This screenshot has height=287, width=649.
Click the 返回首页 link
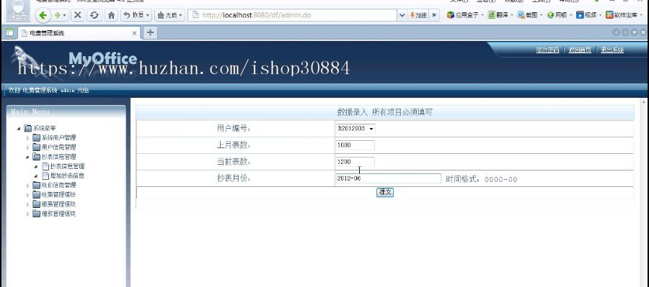(580, 50)
